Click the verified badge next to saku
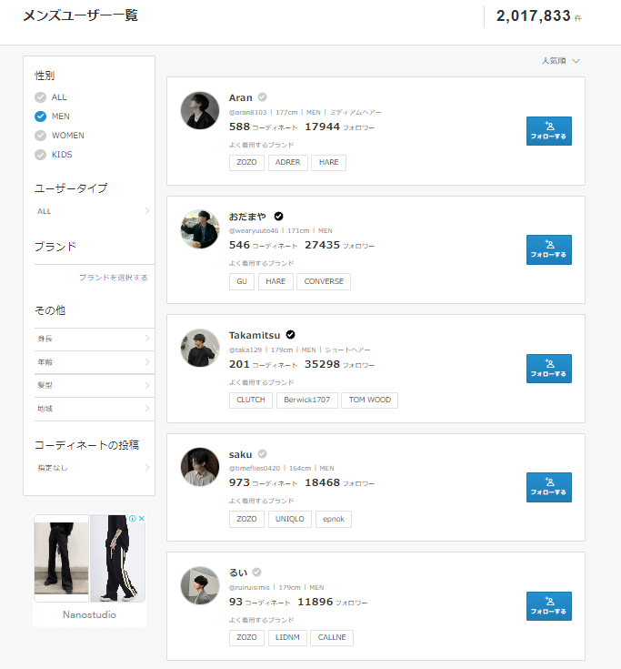Image resolution: width=621 pixels, height=669 pixels. click(263, 454)
